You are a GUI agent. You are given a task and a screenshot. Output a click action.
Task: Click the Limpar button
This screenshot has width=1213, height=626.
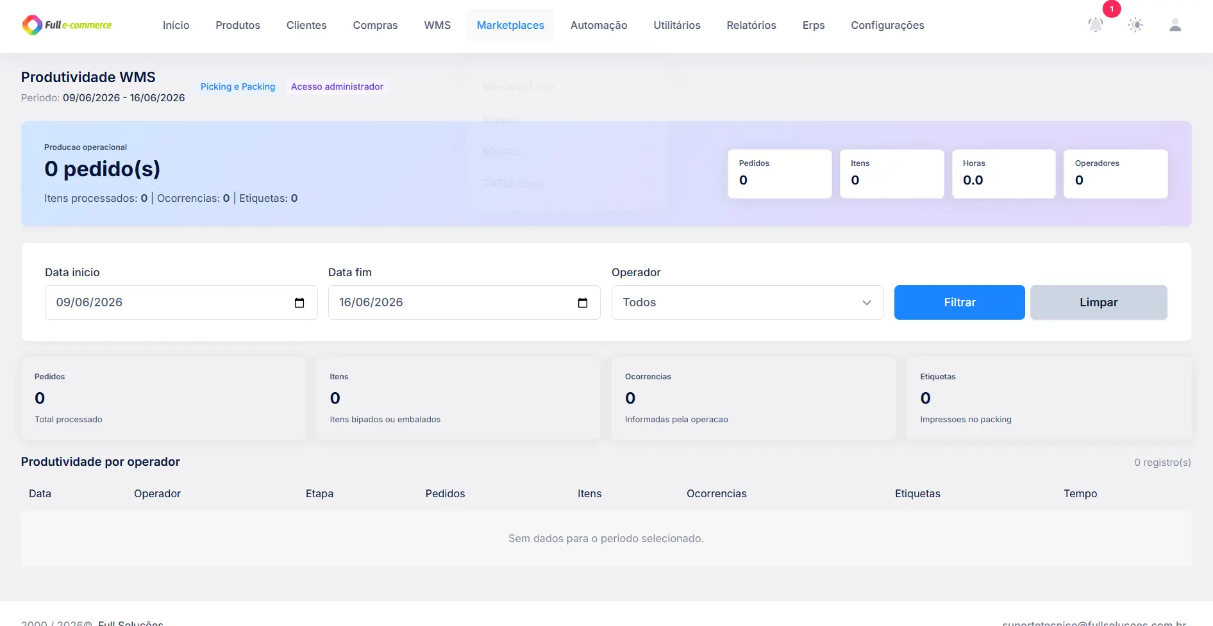point(1099,302)
